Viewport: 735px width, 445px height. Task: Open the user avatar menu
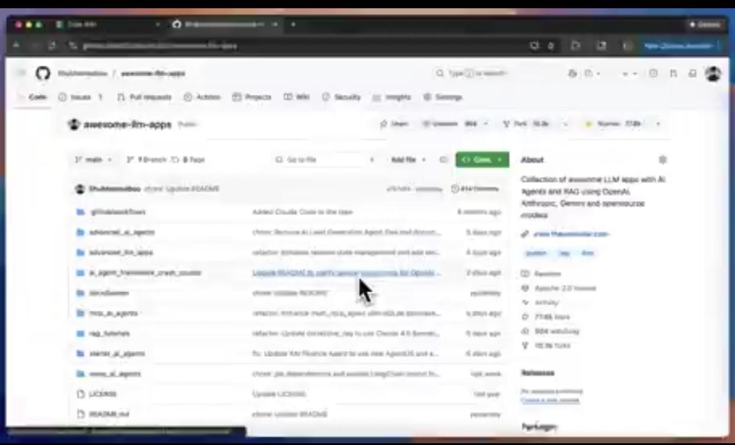tap(713, 73)
